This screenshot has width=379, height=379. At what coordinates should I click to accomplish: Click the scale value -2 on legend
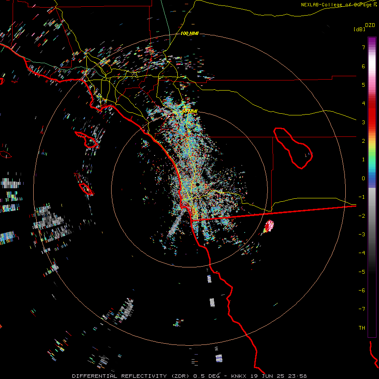[x=362, y=216]
